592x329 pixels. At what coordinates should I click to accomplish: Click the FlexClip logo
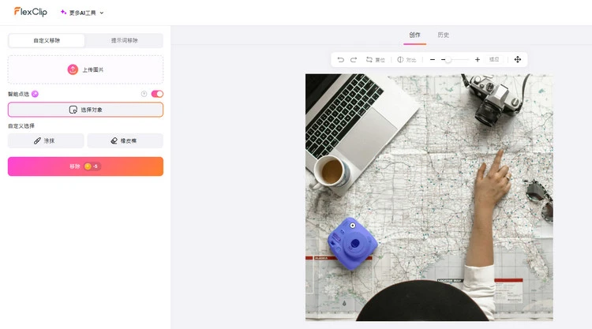[x=31, y=12]
